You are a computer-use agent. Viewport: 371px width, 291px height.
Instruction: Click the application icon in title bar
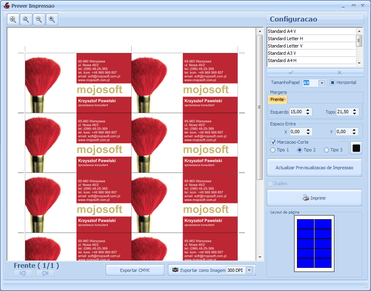7,6
